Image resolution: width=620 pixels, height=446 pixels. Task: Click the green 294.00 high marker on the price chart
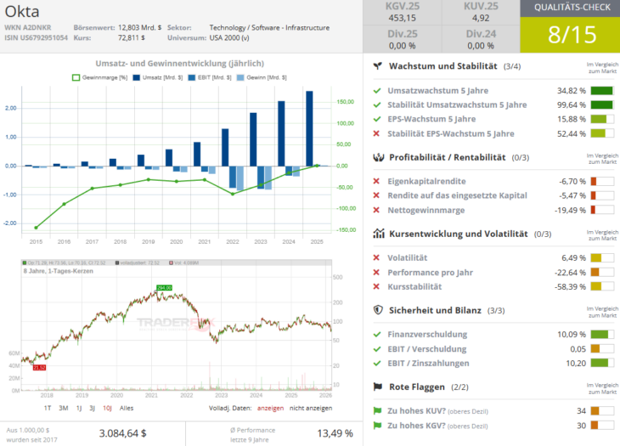point(164,288)
